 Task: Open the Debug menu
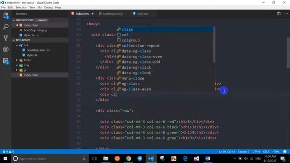click(48, 7)
